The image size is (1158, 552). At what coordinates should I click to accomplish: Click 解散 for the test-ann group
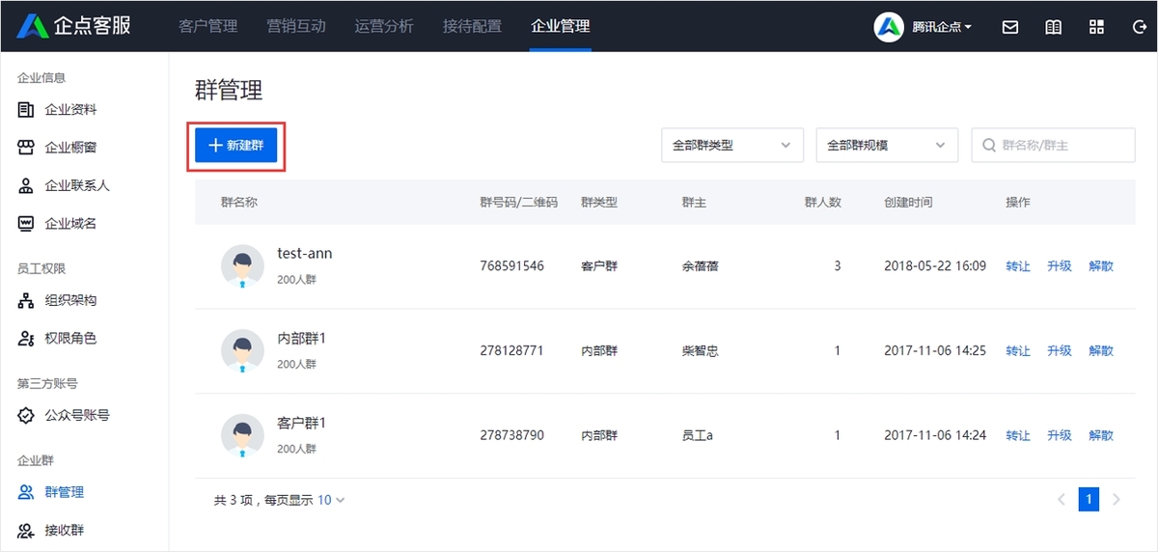click(x=1101, y=266)
